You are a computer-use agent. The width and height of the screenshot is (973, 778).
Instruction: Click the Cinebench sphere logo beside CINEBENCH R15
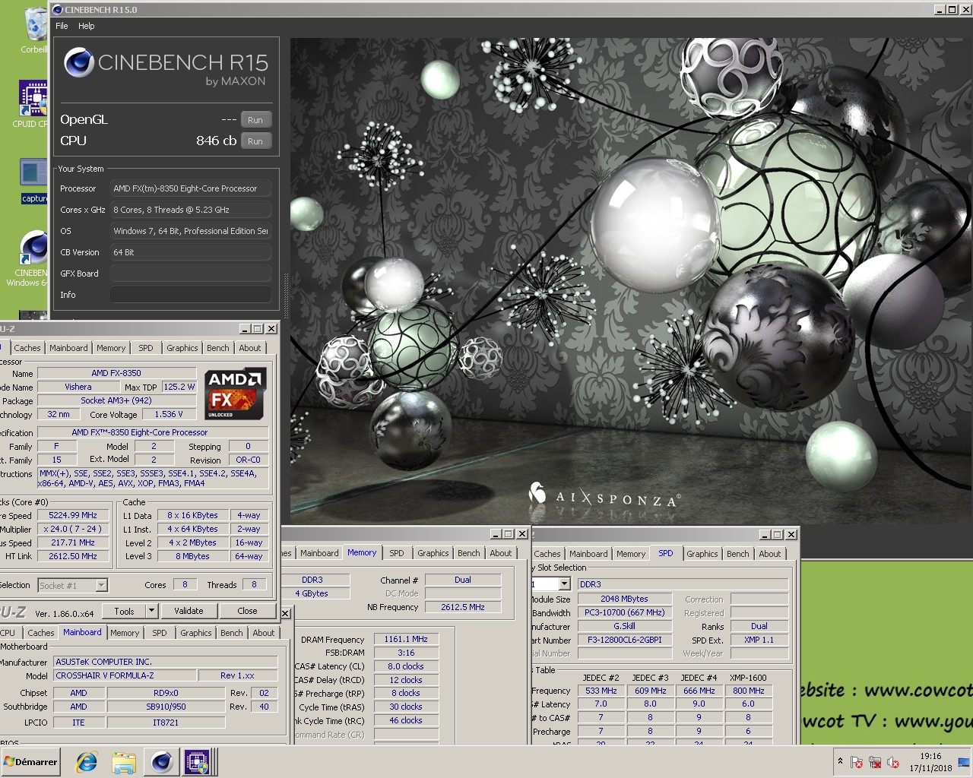pyautogui.click(x=79, y=63)
